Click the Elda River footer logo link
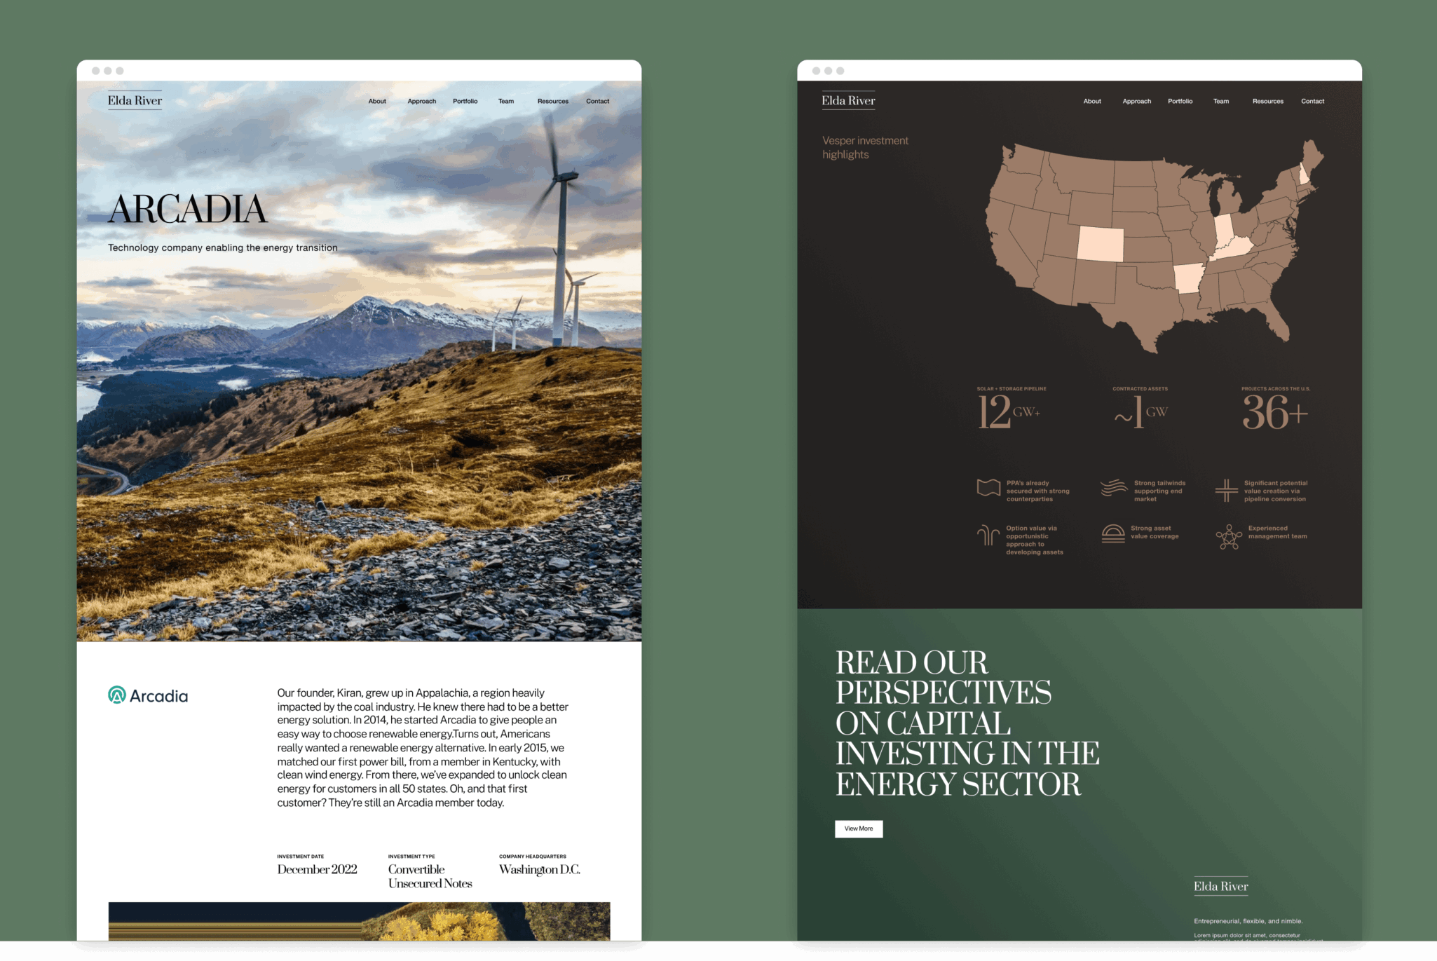This screenshot has height=961, width=1437. click(1220, 886)
